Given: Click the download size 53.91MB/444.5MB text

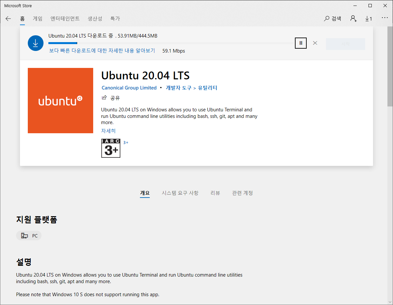Looking at the screenshot, I should coord(138,36).
